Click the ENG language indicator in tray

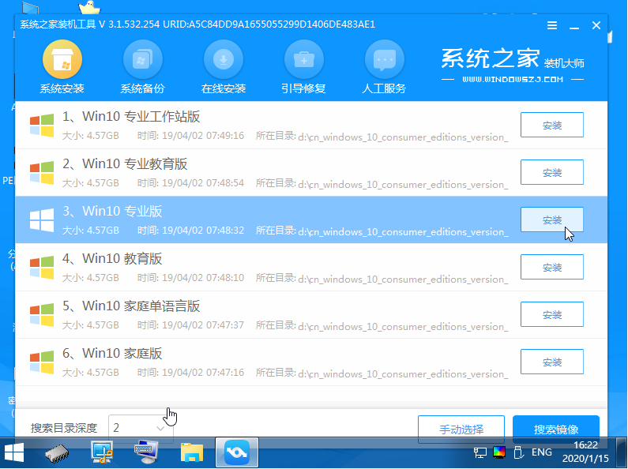click(541, 452)
